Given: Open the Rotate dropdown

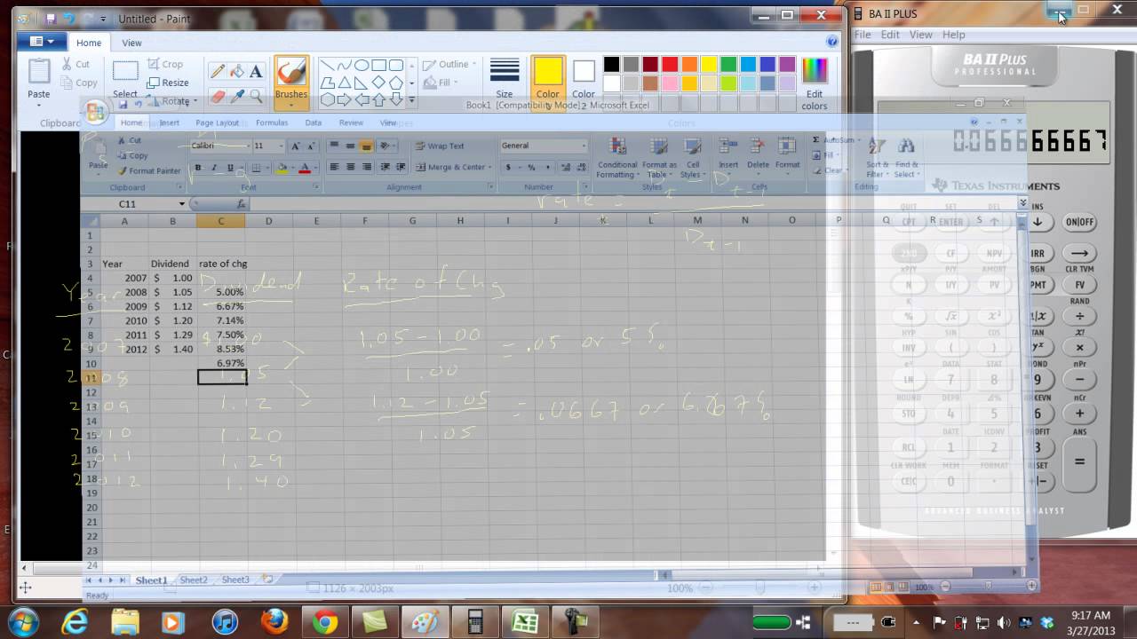Looking at the screenshot, I should [x=173, y=101].
